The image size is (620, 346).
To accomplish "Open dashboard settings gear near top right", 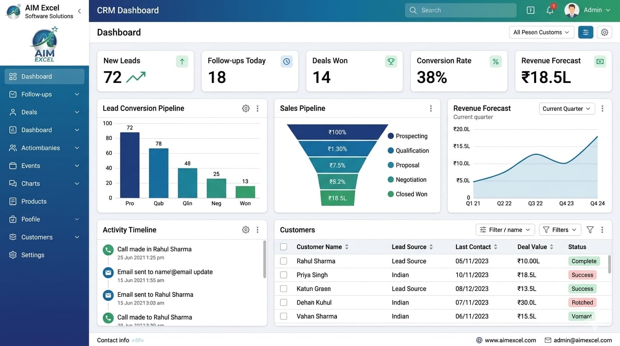I will pyautogui.click(x=604, y=32).
